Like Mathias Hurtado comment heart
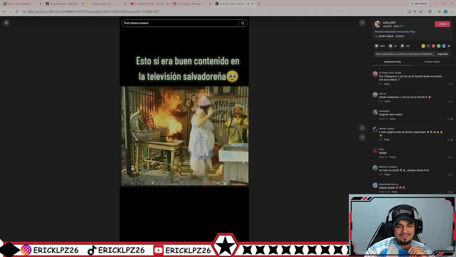The height and width of the screenshot is (257, 456). [449, 175]
